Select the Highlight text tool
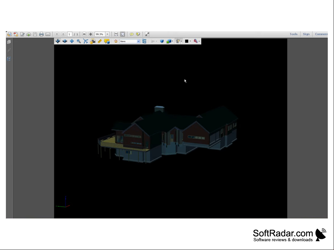This screenshot has height=250, width=334. click(138, 34)
